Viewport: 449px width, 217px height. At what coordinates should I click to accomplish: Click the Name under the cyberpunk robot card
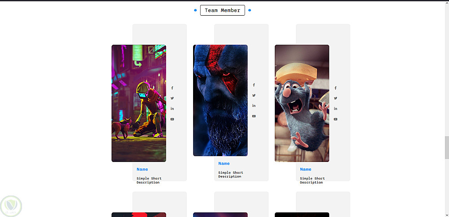tap(142, 169)
